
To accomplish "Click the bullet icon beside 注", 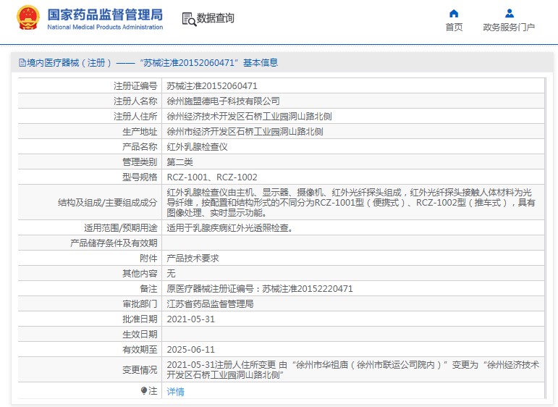I will (144, 391).
